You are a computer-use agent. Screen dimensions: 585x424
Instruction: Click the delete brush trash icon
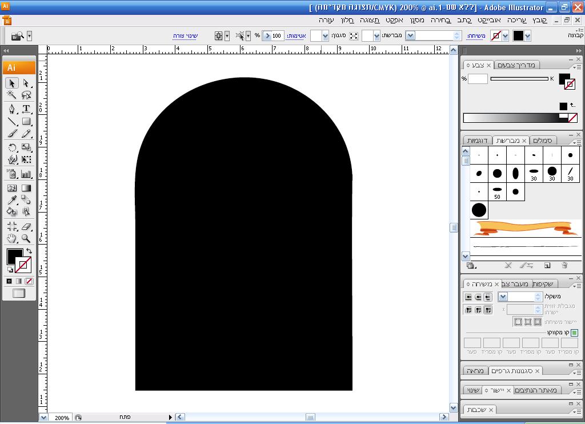[x=564, y=265]
